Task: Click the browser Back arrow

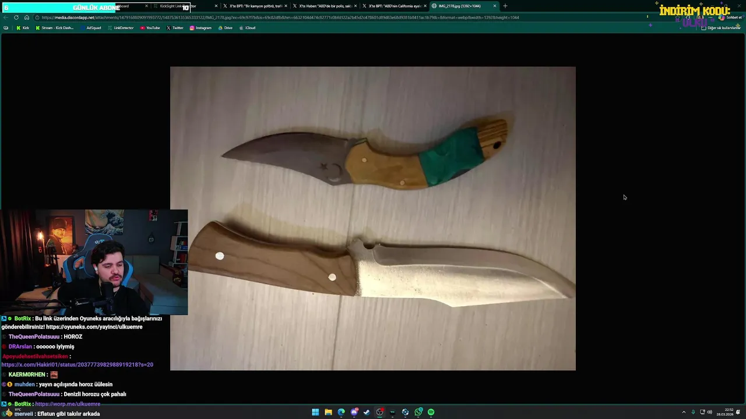Action: [x=6, y=17]
